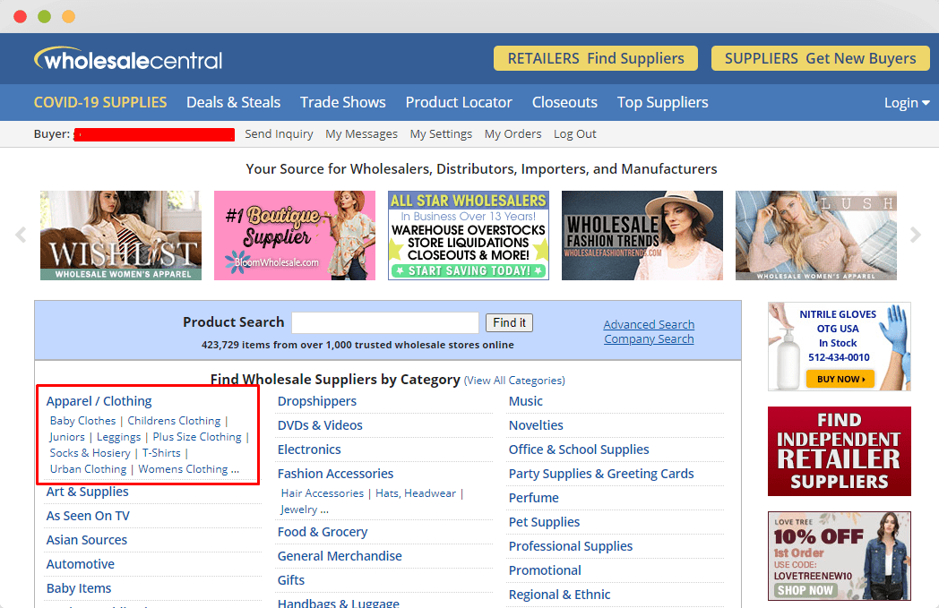Screen dimensions: 939x608
Task: Open Jewelry subcategory
Action: [x=299, y=510]
